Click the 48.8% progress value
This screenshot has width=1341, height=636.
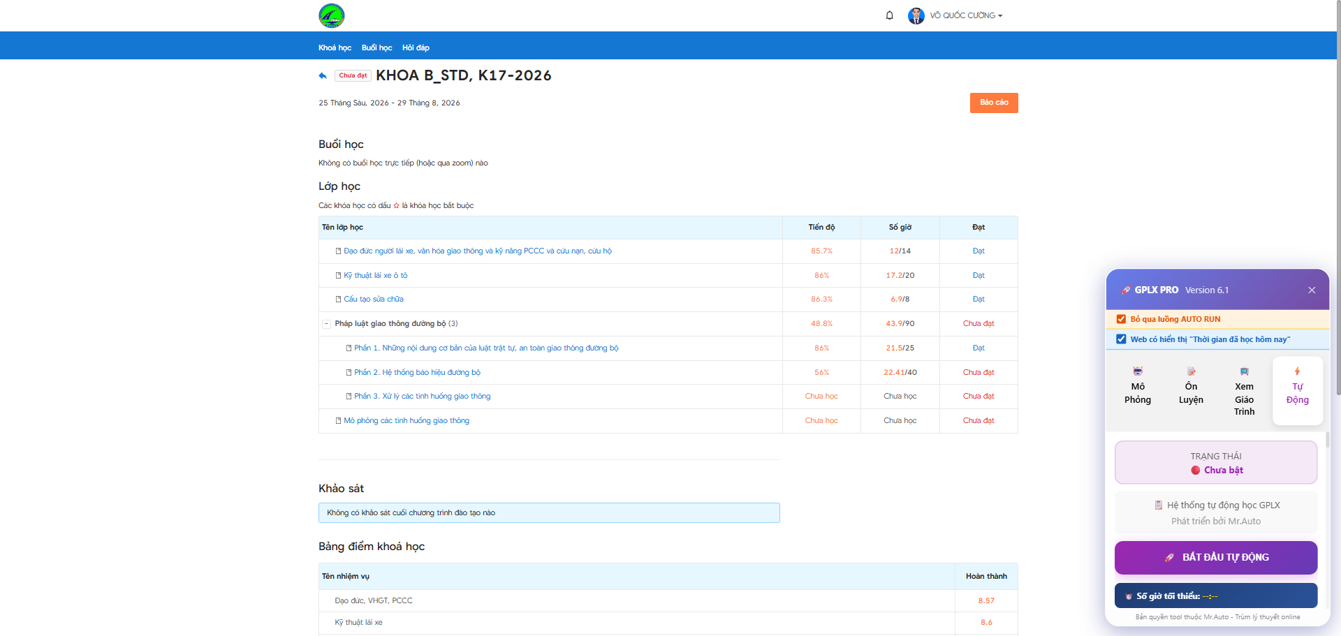(821, 324)
